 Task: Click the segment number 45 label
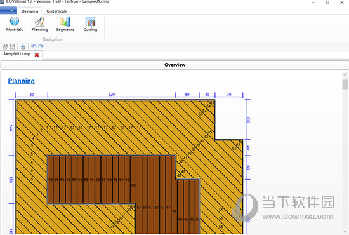click(209, 132)
